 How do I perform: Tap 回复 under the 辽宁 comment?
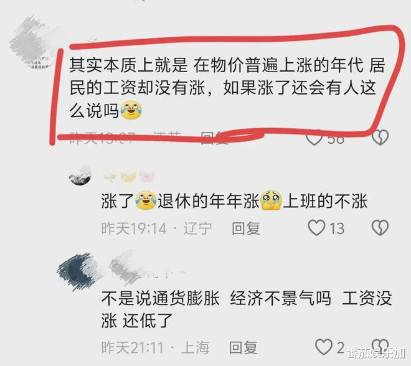tap(246, 228)
